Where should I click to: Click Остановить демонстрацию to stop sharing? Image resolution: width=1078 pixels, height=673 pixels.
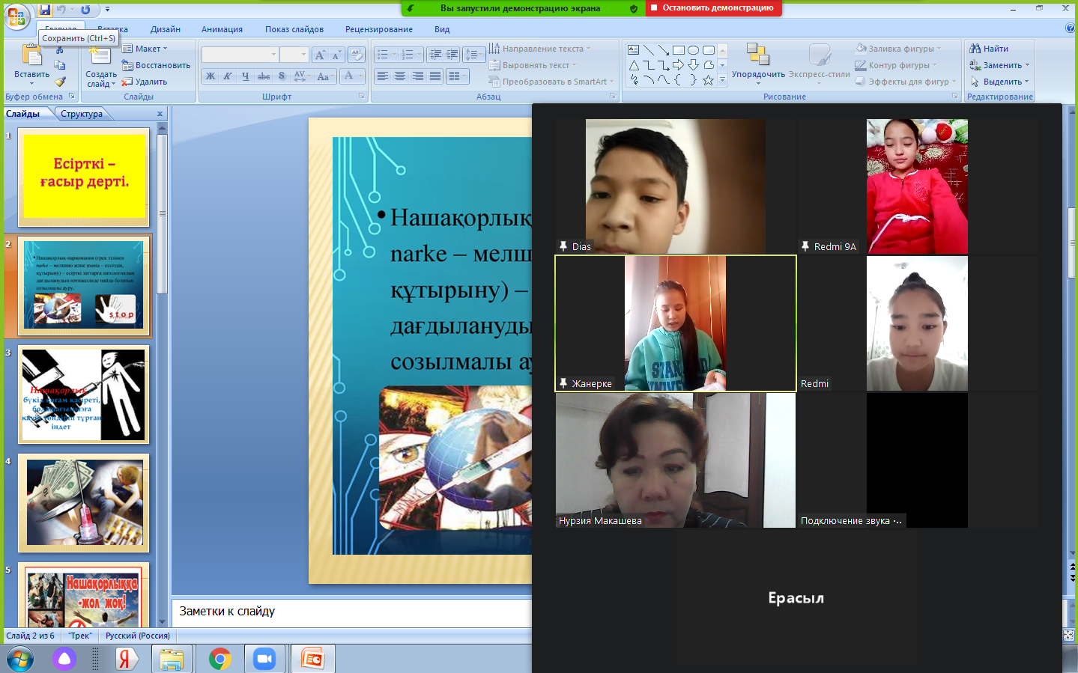[x=712, y=8]
